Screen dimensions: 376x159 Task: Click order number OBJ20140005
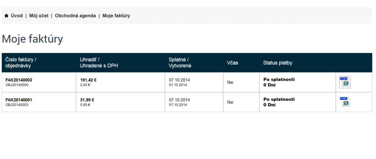17,85
